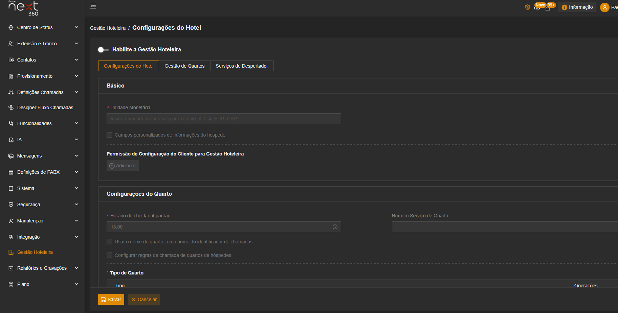Expand Plano menu chevron
This screenshot has height=313, width=618.
(76, 284)
